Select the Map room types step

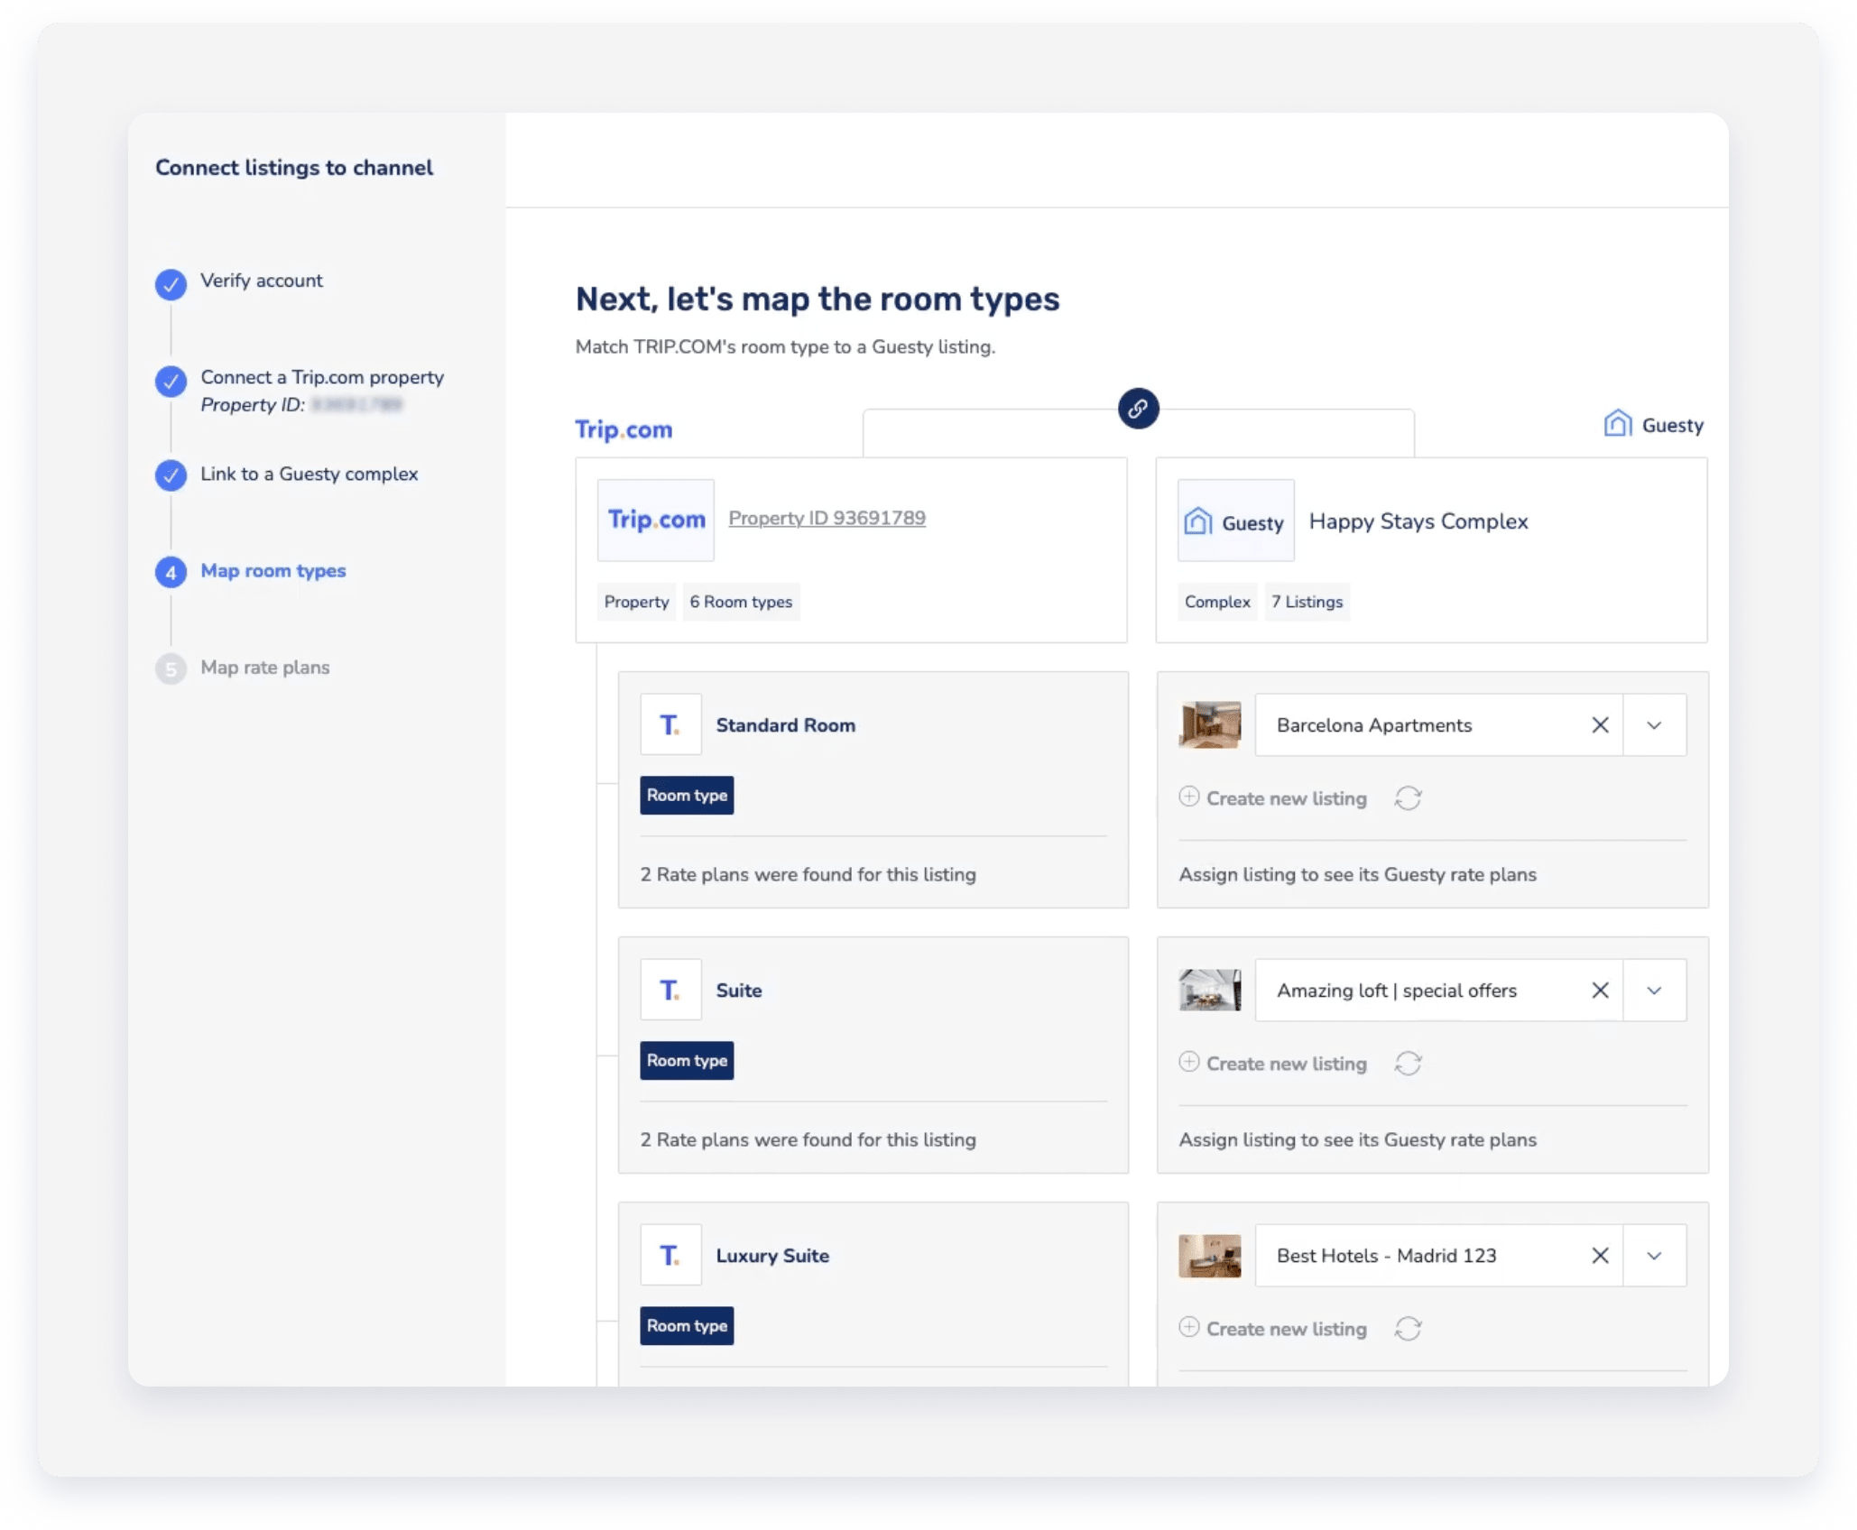click(x=273, y=571)
